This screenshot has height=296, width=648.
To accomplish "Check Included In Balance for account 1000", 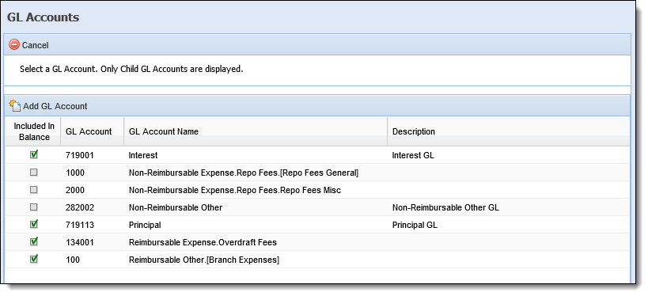I will pyautogui.click(x=34, y=173).
